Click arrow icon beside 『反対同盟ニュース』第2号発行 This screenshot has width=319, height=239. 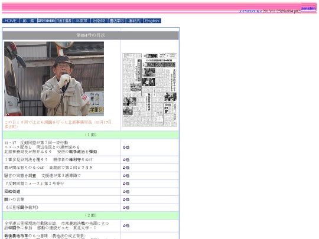(126, 184)
